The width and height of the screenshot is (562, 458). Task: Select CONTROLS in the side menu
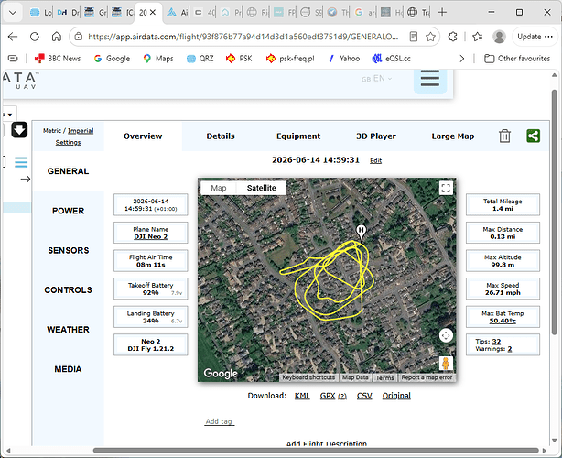(x=68, y=289)
